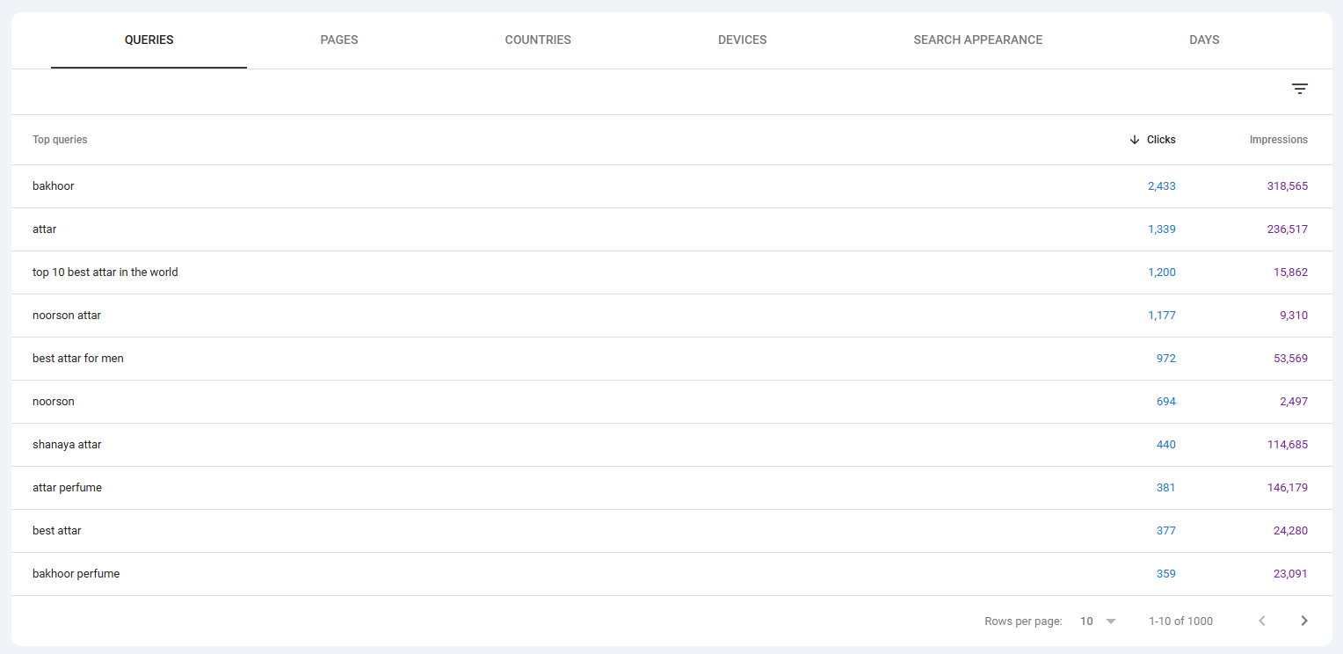Click the Clicks sort arrow icon
Viewport: 1343px width, 654px height.
(x=1135, y=140)
